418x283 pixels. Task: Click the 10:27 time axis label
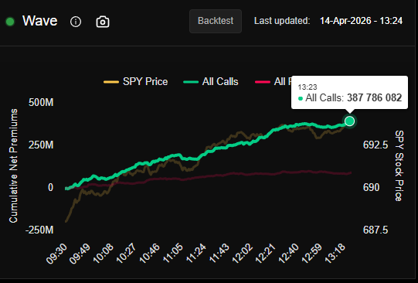tap(126, 254)
